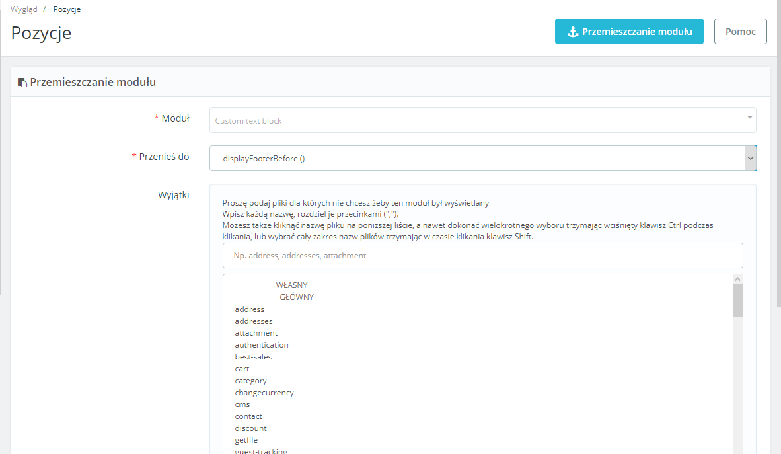Select addresses in exceptions list
This screenshot has height=454, width=781.
tap(254, 321)
